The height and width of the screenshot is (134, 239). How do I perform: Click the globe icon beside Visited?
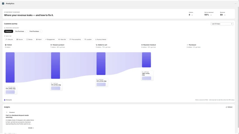coord(6,45)
